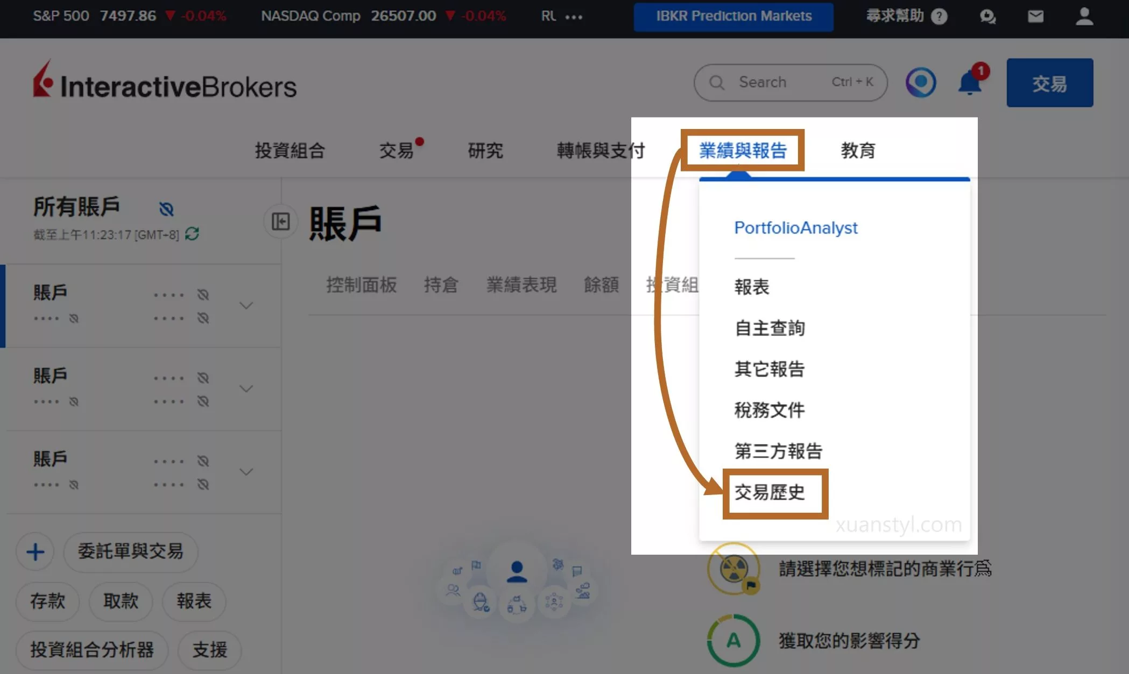Switch to the 業績表現 tab
The width and height of the screenshot is (1129, 674).
(521, 285)
